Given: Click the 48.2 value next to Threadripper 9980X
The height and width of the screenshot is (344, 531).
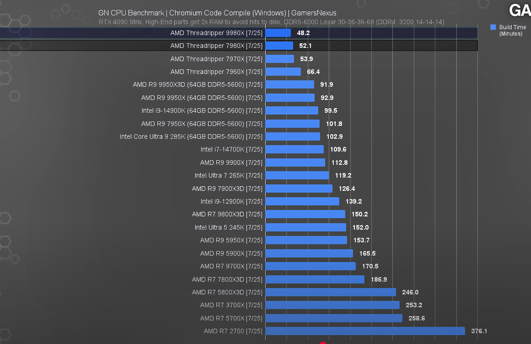Looking at the screenshot, I should click(303, 33).
